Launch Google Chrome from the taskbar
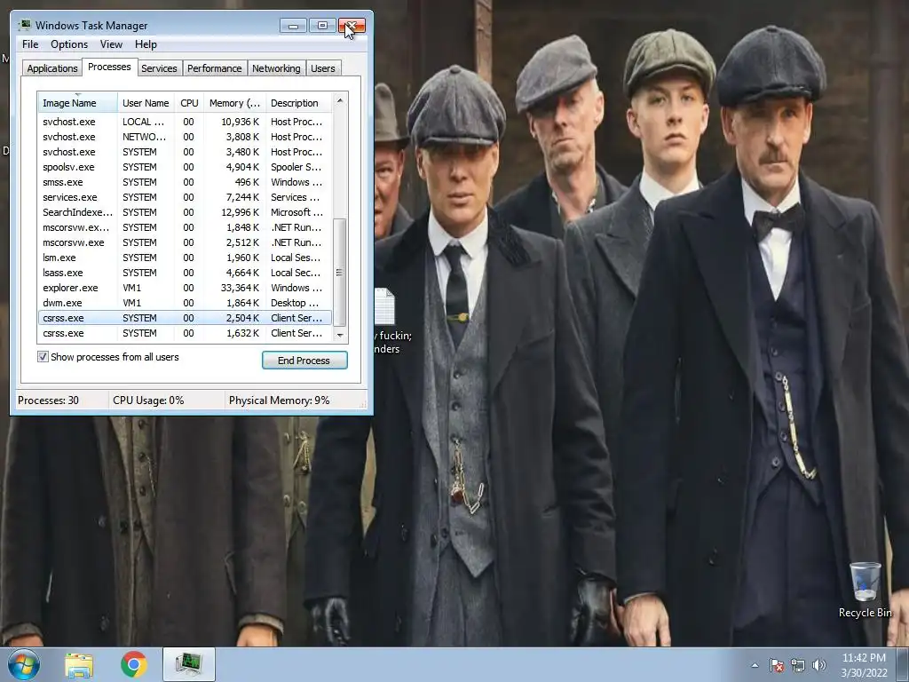The image size is (909, 682). (x=133, y=664)
